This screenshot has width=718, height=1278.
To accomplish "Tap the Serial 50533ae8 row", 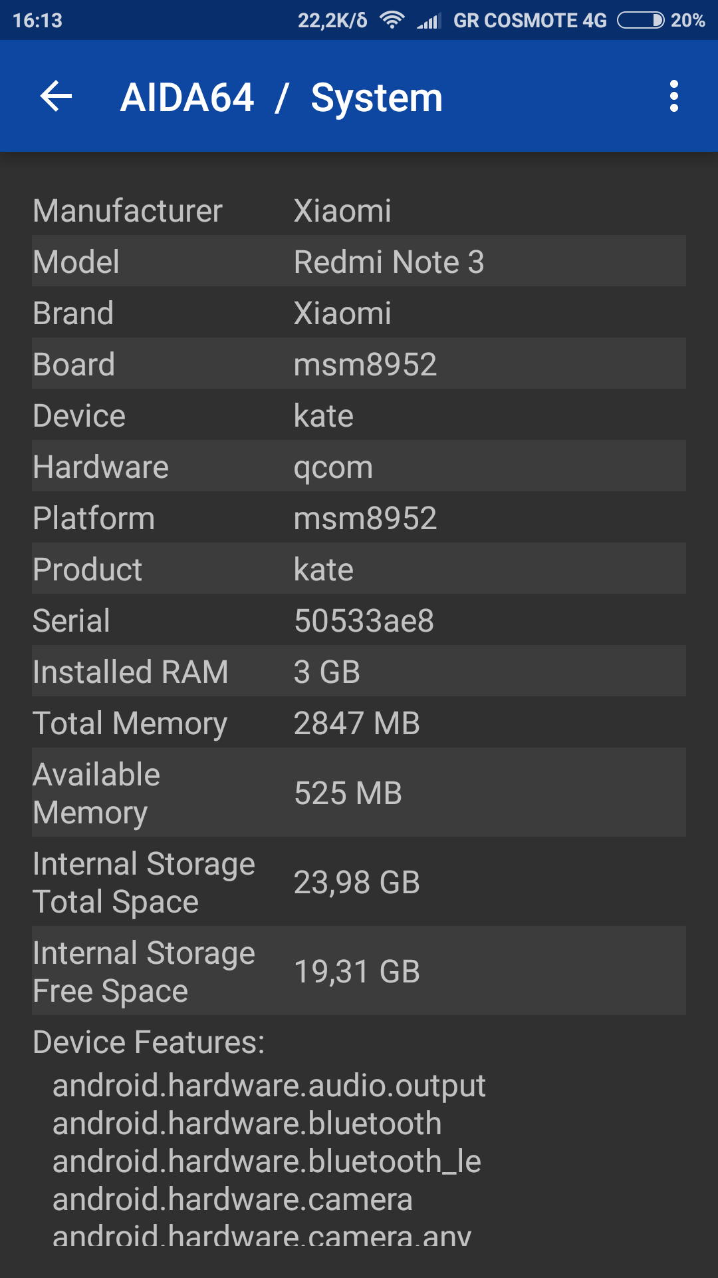I will tap(359, 620).
